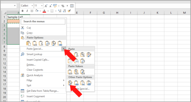Screen dimensions: 191x102
Task: Choose Keep Source Formatting in Paste submenu
Action: pyautogui.click(x=89, y=55)
